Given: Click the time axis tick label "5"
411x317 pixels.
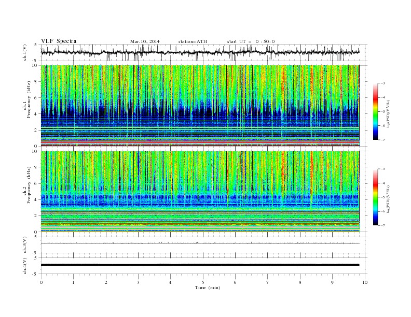Looking at the screenshot, I should [x=203, y=282].
